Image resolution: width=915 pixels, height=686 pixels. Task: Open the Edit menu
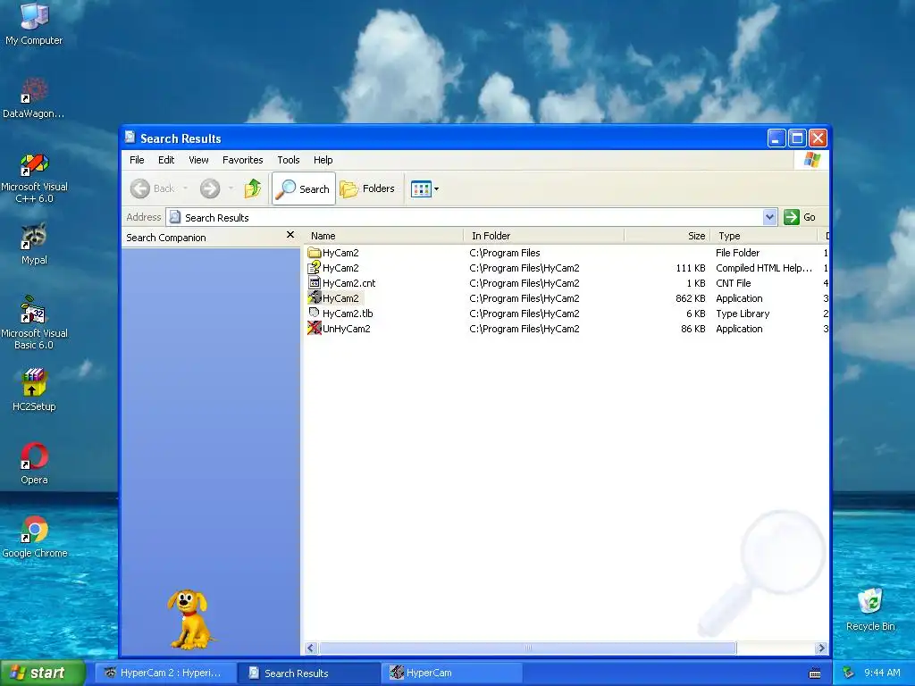[x=166, y=160]
